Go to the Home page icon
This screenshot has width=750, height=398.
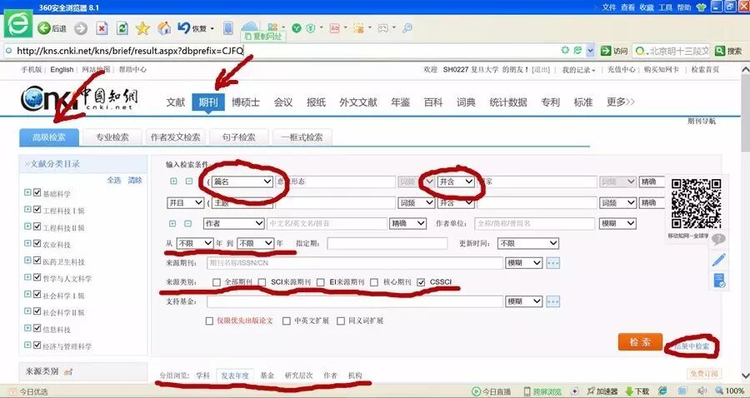tap(164, 28)
